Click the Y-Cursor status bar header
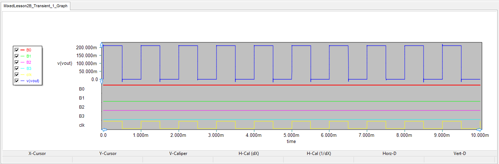Viewport: 499px width, 164px height. click(108, 154)
